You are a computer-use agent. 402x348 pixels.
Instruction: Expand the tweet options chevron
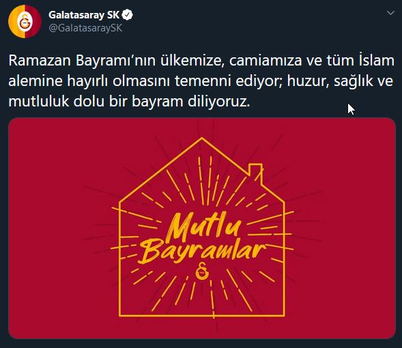390,13
